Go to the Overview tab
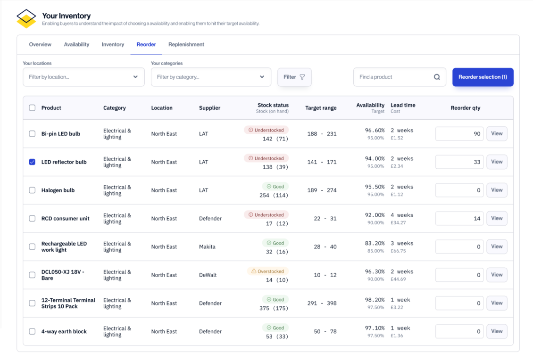The width and height of the screenshot is (533, 361). pyautogui.click(x=40, y=45)
